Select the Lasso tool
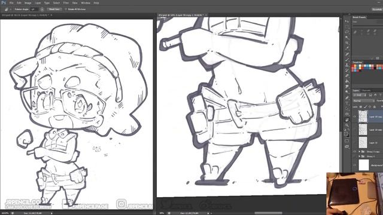The height and width of the screenshot is (215, 383). pos(347,32)
